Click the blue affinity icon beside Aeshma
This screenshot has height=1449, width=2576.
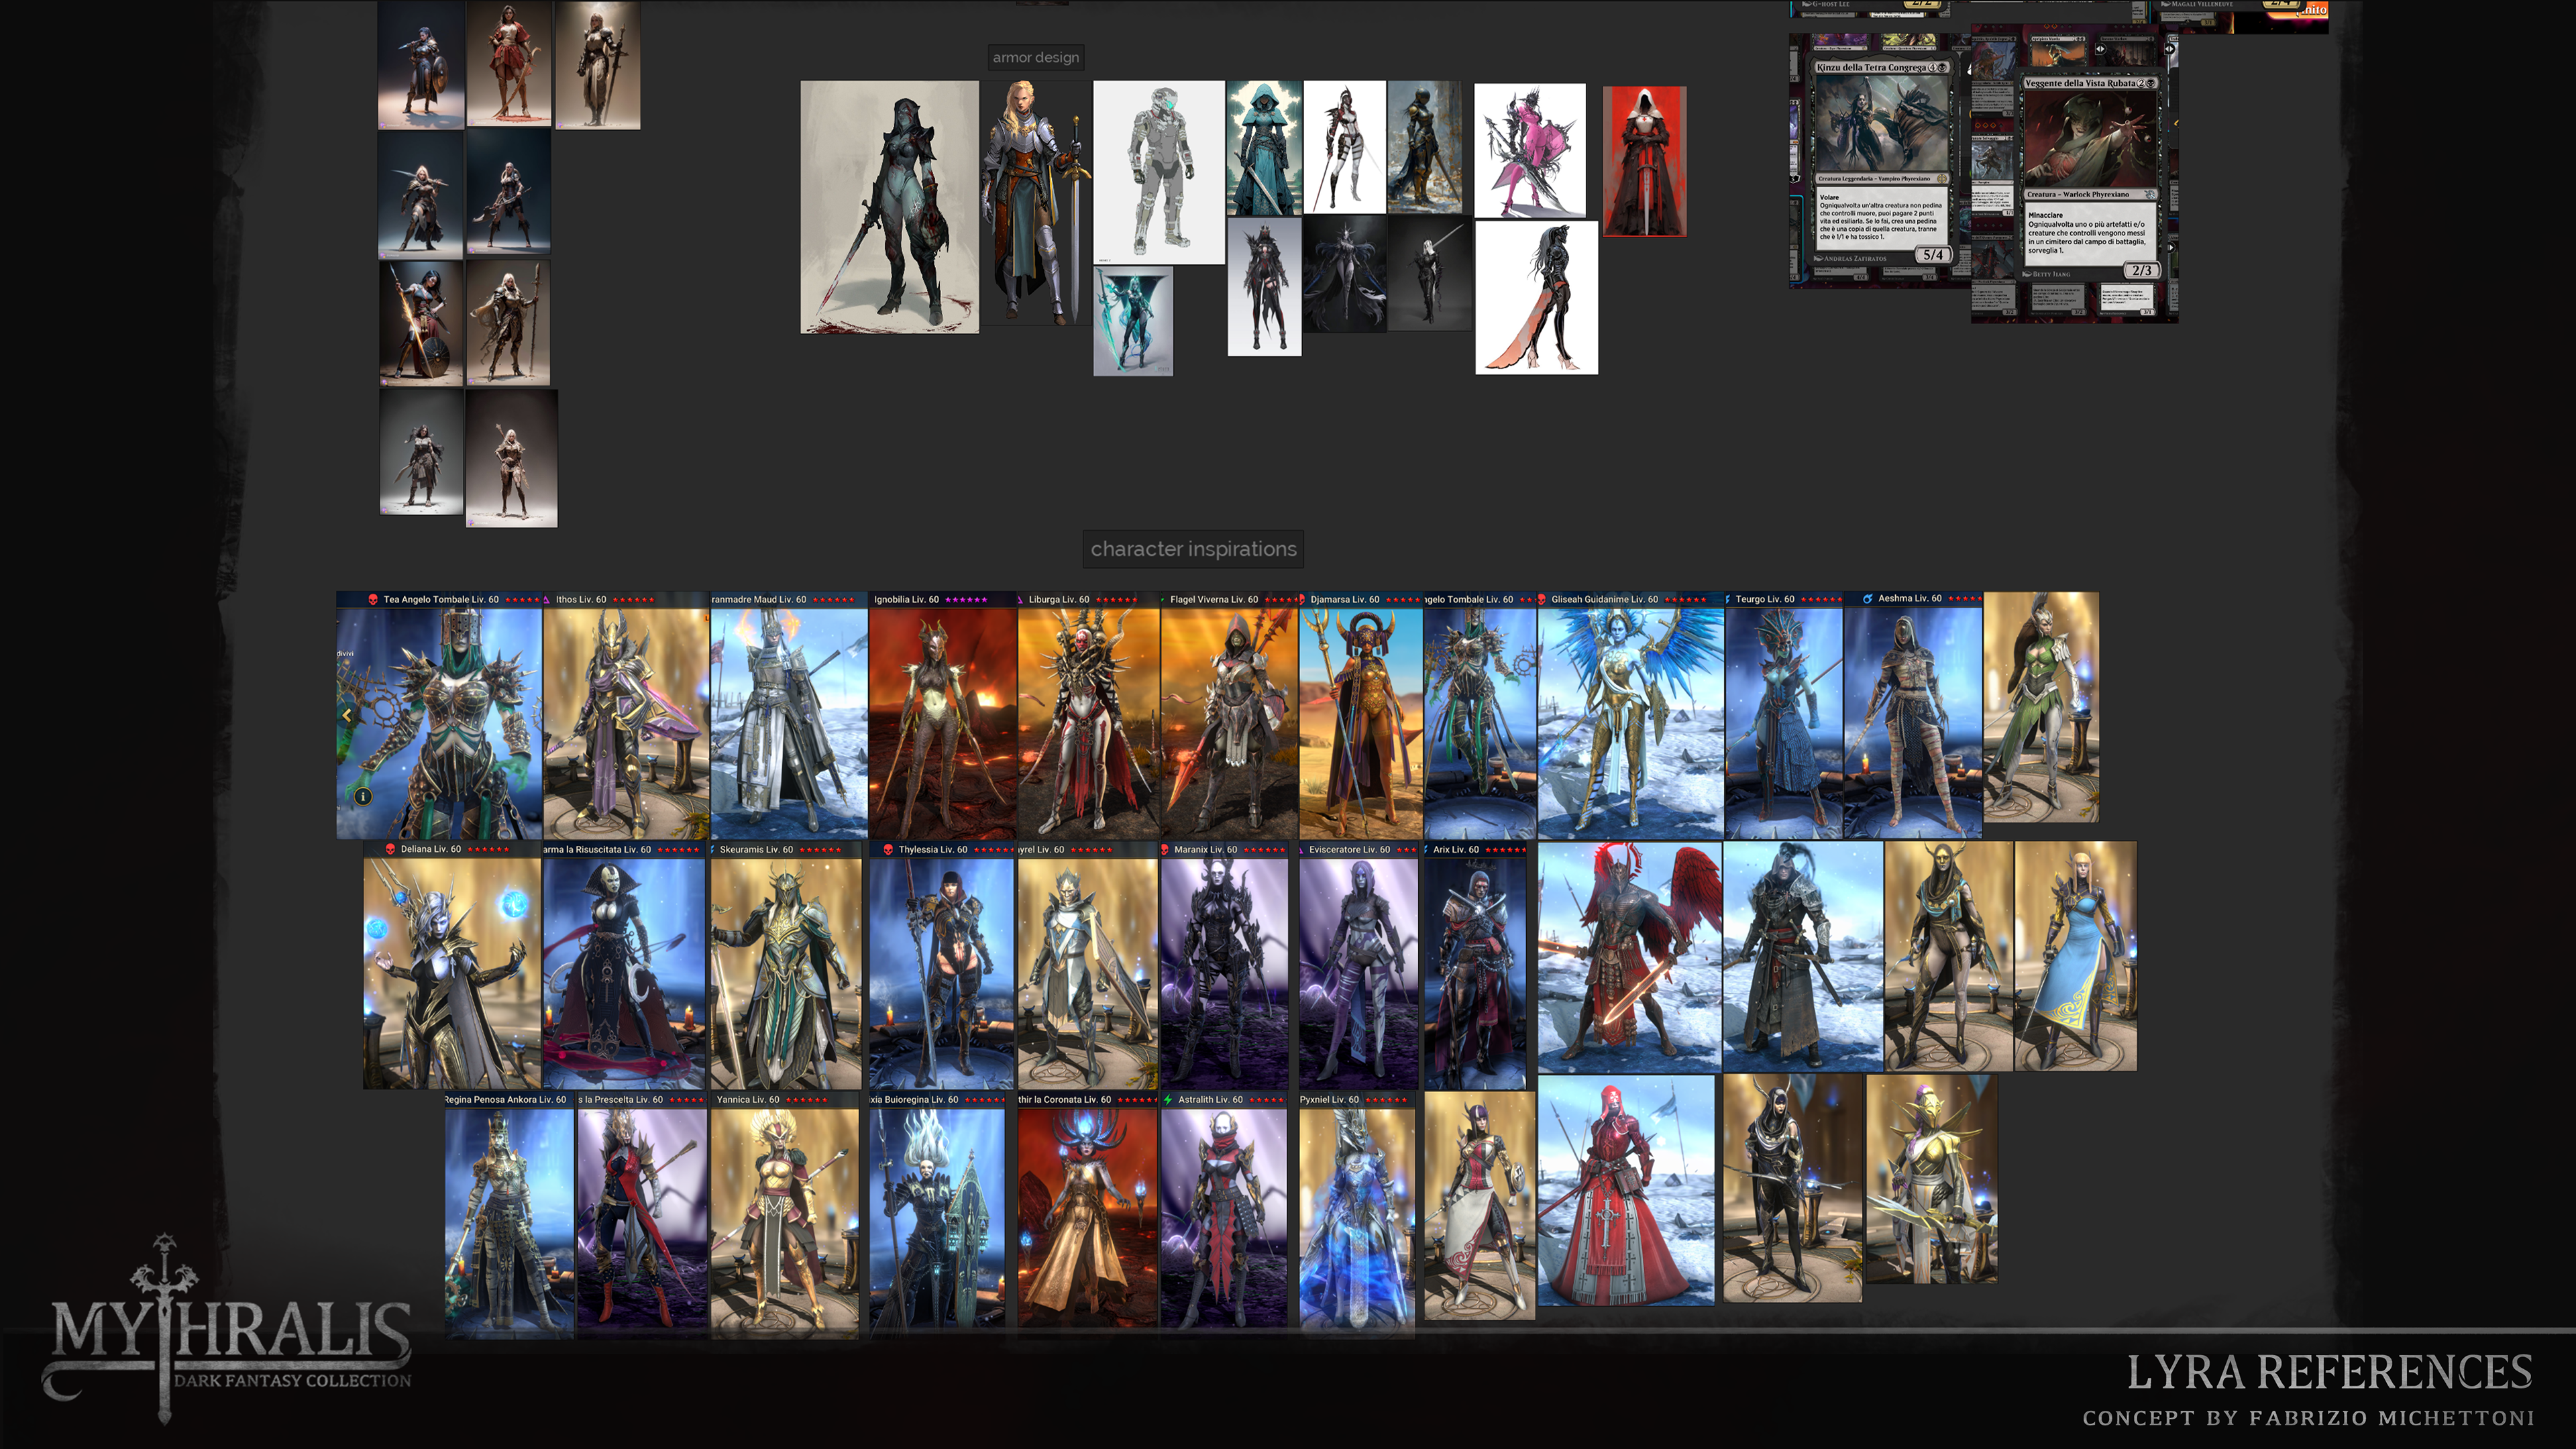click(x=1867, y=599)
